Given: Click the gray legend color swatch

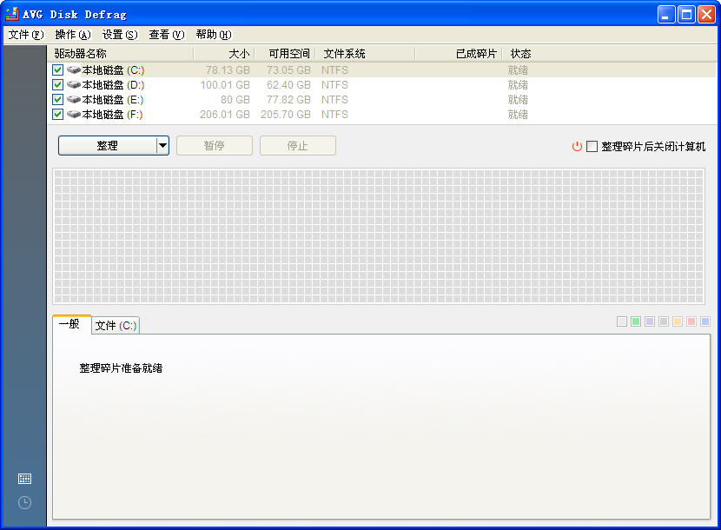Looking at the screenshot, I should click(664, 321).
